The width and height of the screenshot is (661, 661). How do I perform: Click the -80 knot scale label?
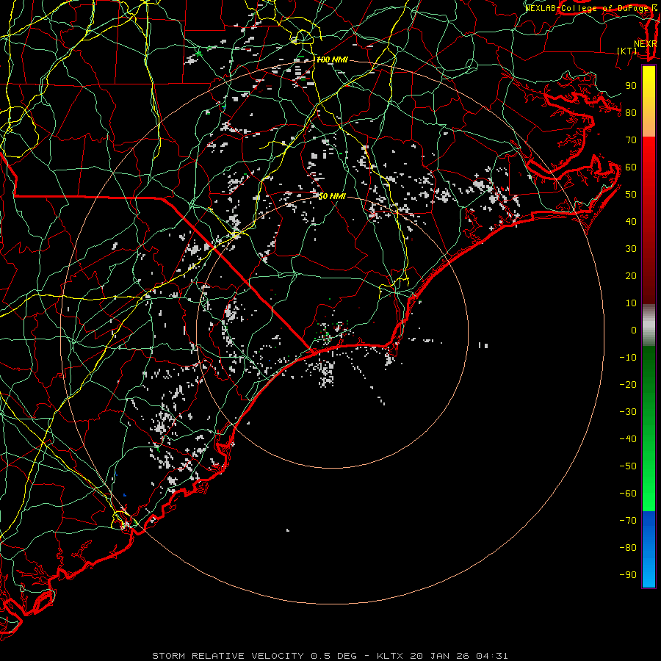tap(628, 548)
